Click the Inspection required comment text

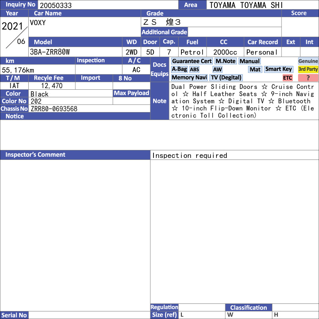[x=190, y=156]
